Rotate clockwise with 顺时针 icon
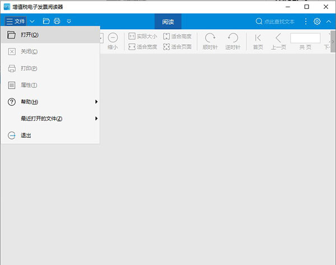Image resolution: width=336 pixels, height=265 pixels. click(210, 41)
